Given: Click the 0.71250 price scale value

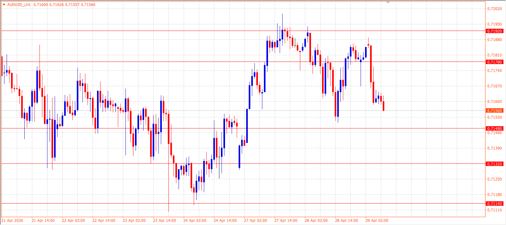Looking at the screenshot, I should click(494, 179).
